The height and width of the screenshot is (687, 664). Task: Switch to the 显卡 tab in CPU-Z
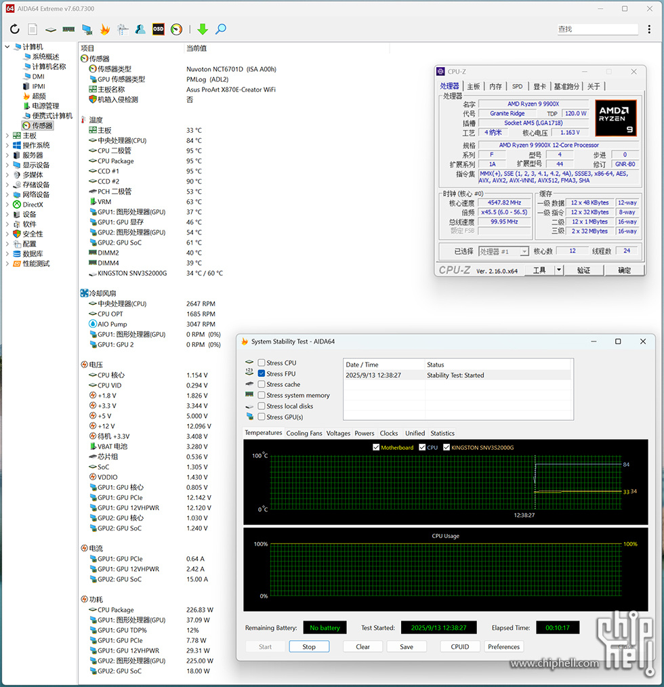(539, 86)
